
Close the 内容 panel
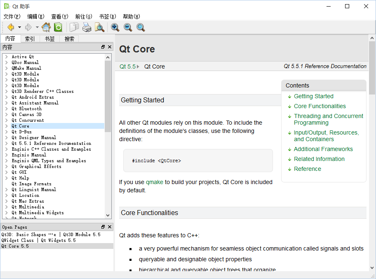tap(110, 47)
